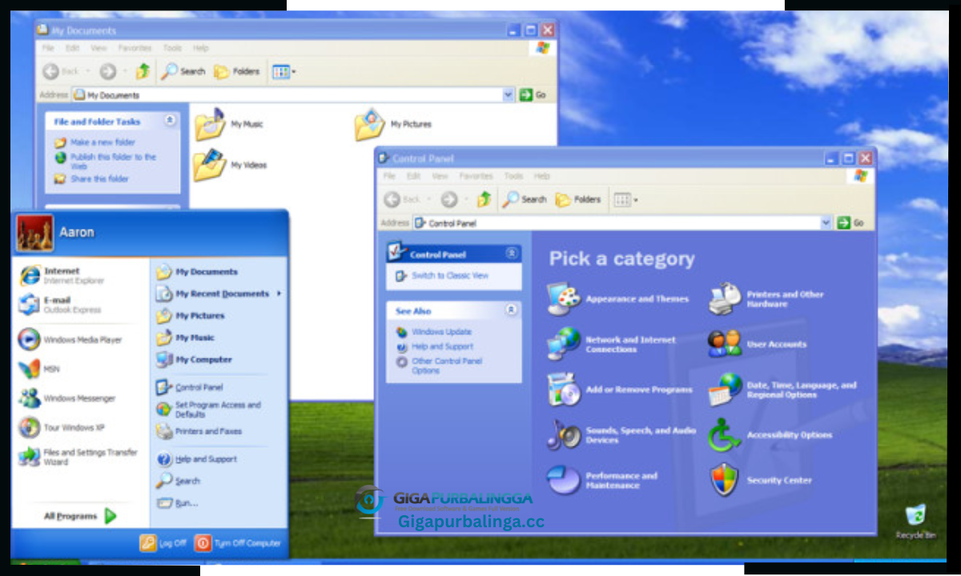Image resolution: width=961 pixels, height=576 pixels.
Task: Open Appearance and Themes category icon
Action: [564, 298]
